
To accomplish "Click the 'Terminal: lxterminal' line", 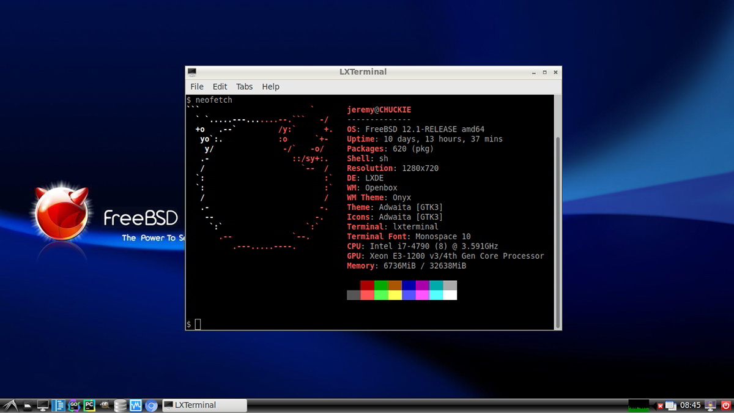I will tap(393, 228).
